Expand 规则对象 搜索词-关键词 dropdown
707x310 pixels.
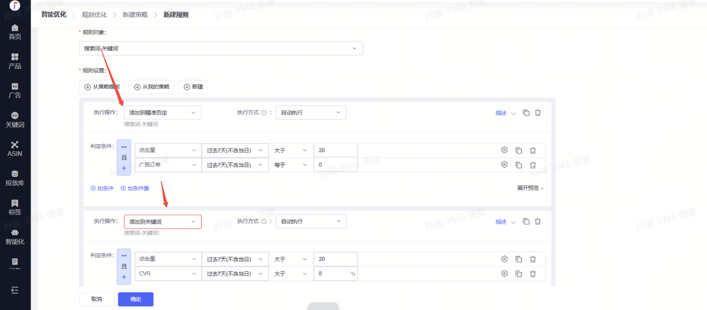(220, 49)
